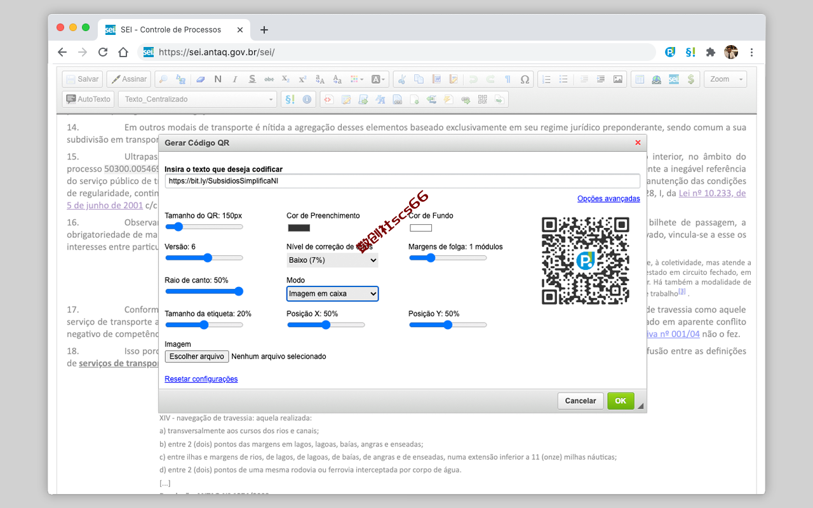Click the blue info circle toolbar icon
The height and width of the screenshot is (508, 813).
coord(307,99)
